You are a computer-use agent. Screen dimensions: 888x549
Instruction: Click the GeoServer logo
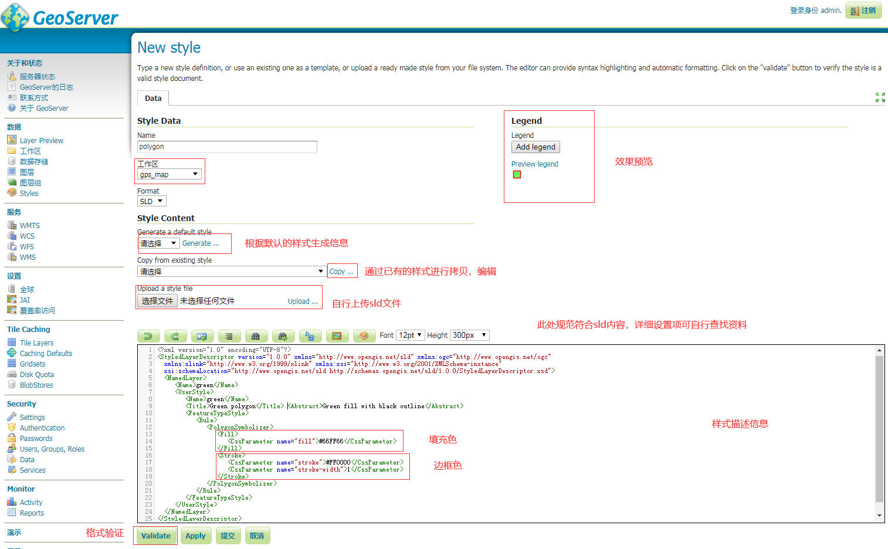(x=59, y=17)
